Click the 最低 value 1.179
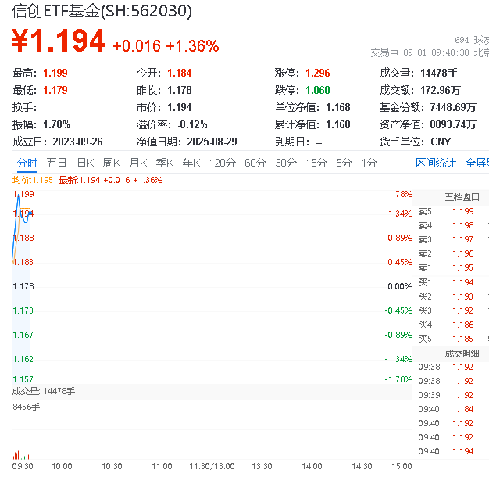Viewport: 489px width, 481px height. click(x=55, y=90)
